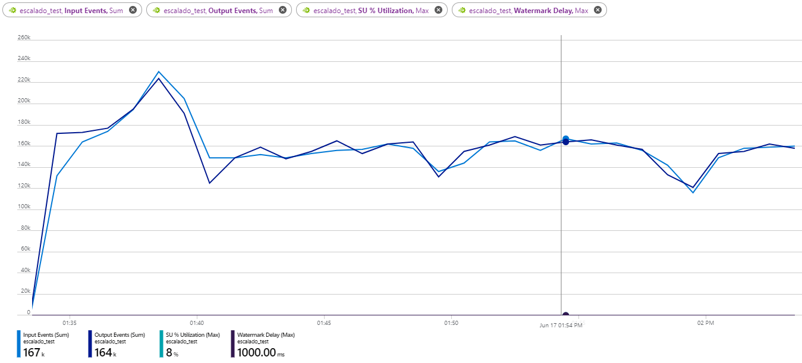The width and height of the screenshot is (802, 363).
Task: Select the light blue Input Events data point
Action: tap(565, 139)
